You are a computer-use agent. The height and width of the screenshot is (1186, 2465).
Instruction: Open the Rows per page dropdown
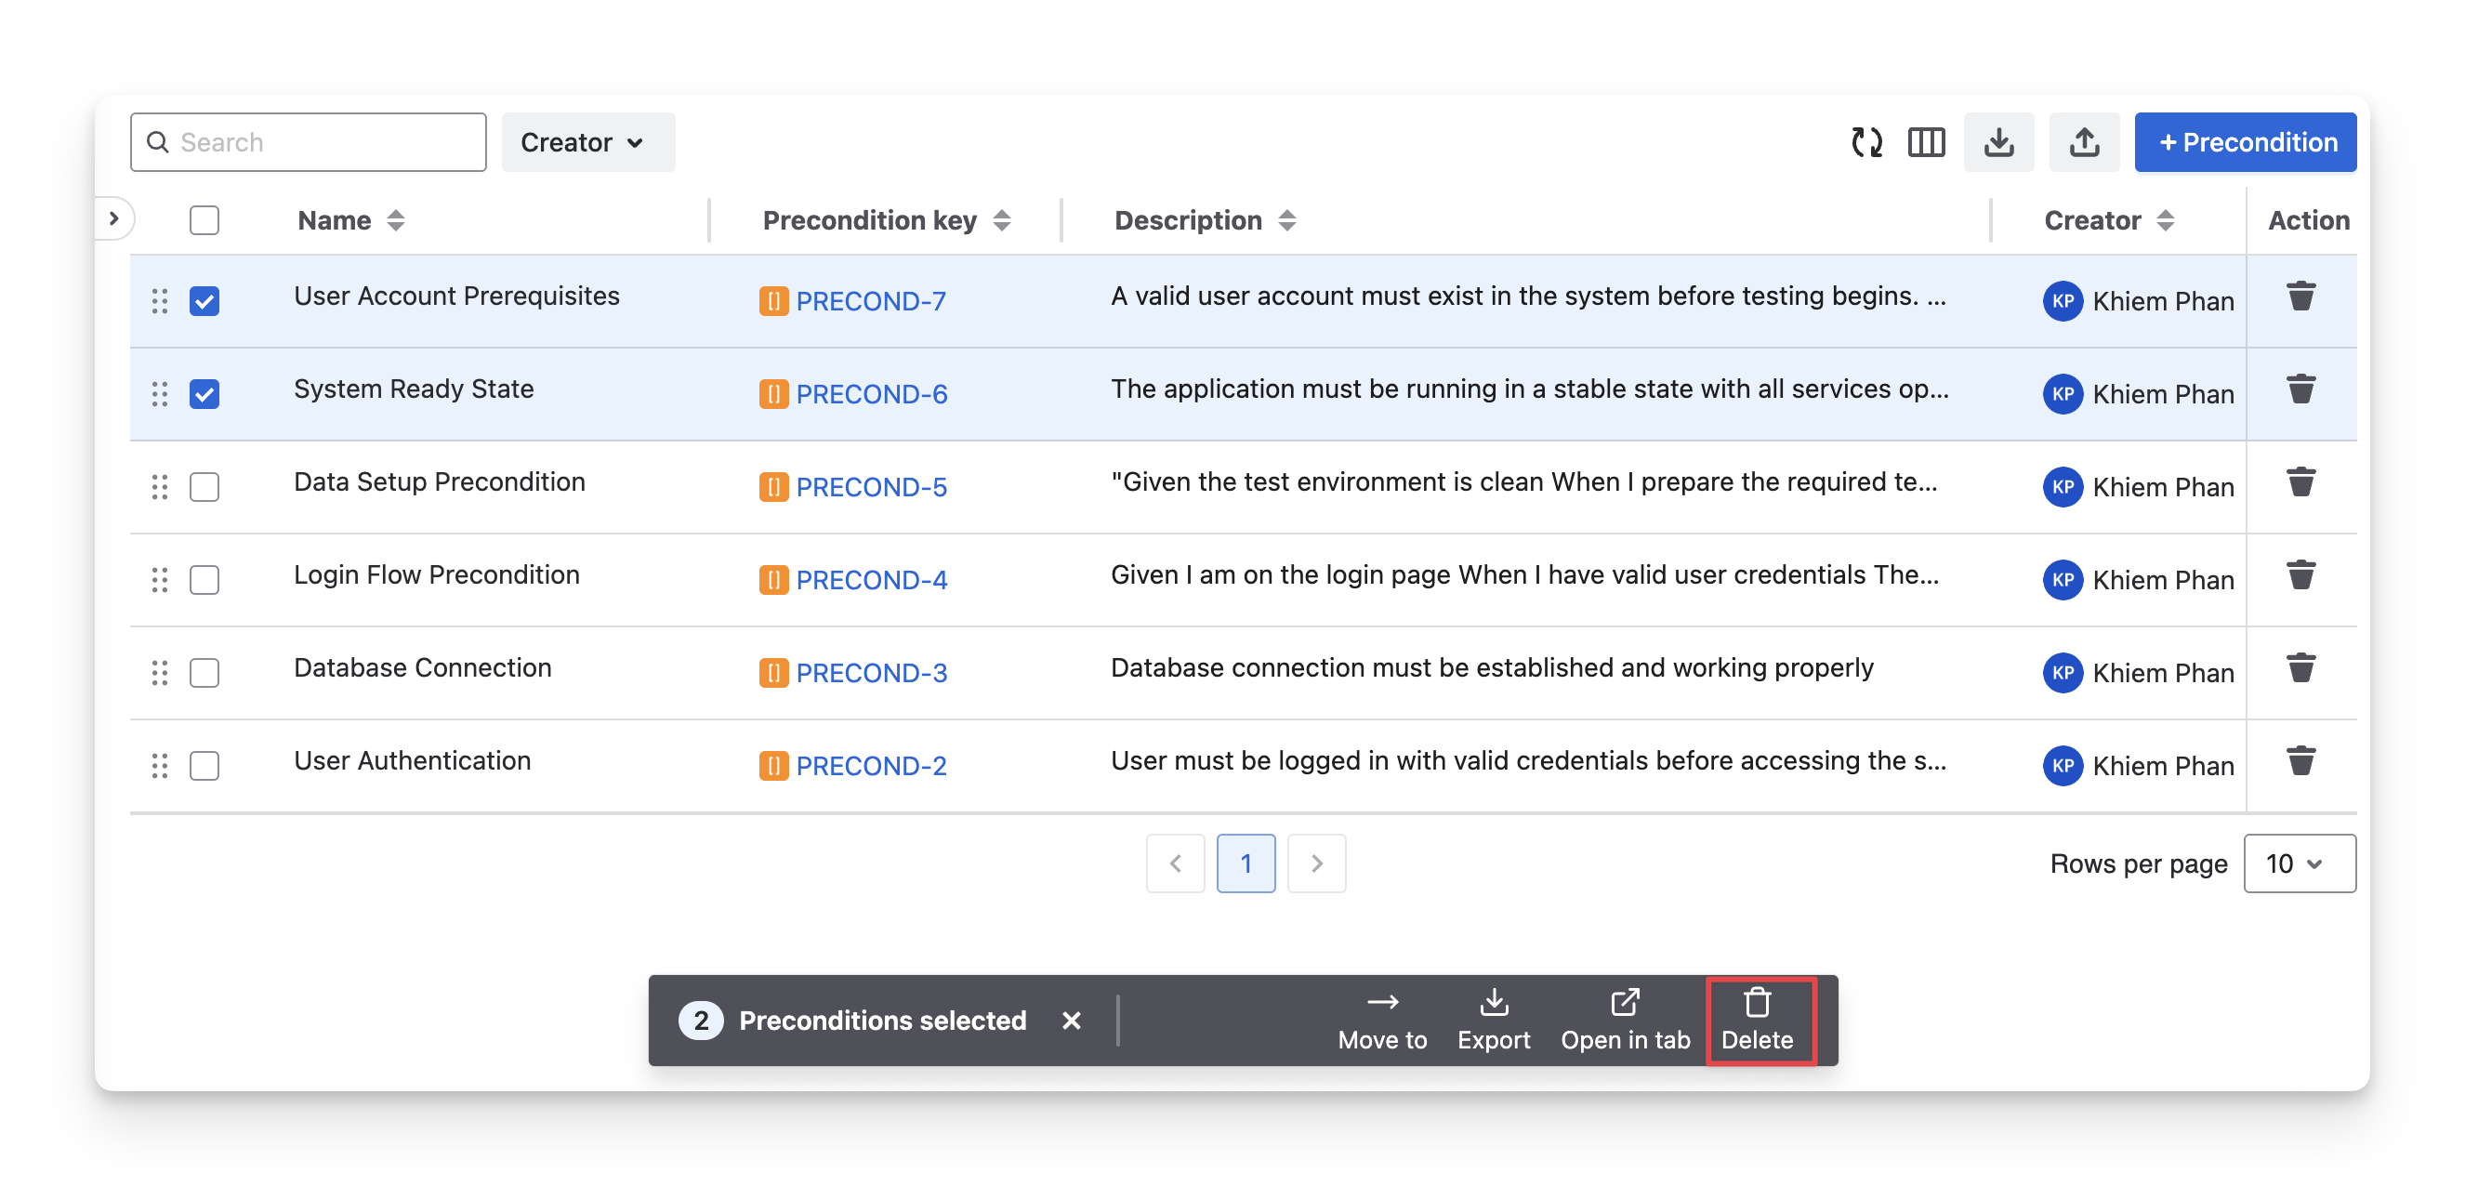click(2299, 863)
